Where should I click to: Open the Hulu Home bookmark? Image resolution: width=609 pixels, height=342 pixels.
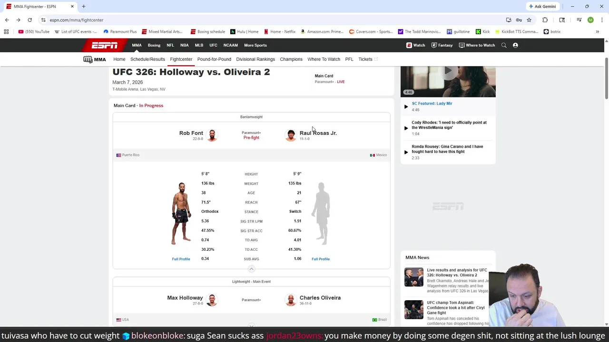pyautogui.click(x=245, y=32)
